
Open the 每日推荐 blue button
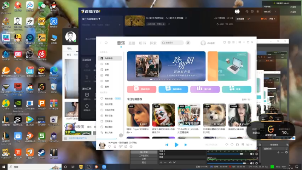(x=173, y=89)
